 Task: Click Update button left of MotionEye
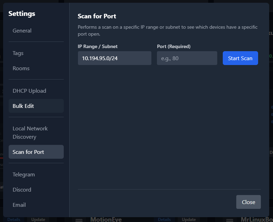coord(38,220)
